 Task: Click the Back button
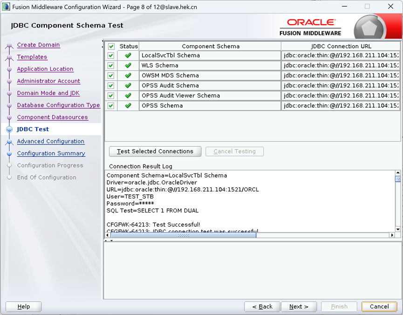click(x=262, y=307)
